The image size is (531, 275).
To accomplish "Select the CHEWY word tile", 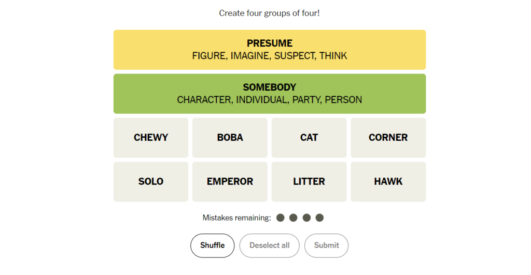I will (x=151, y=138).
